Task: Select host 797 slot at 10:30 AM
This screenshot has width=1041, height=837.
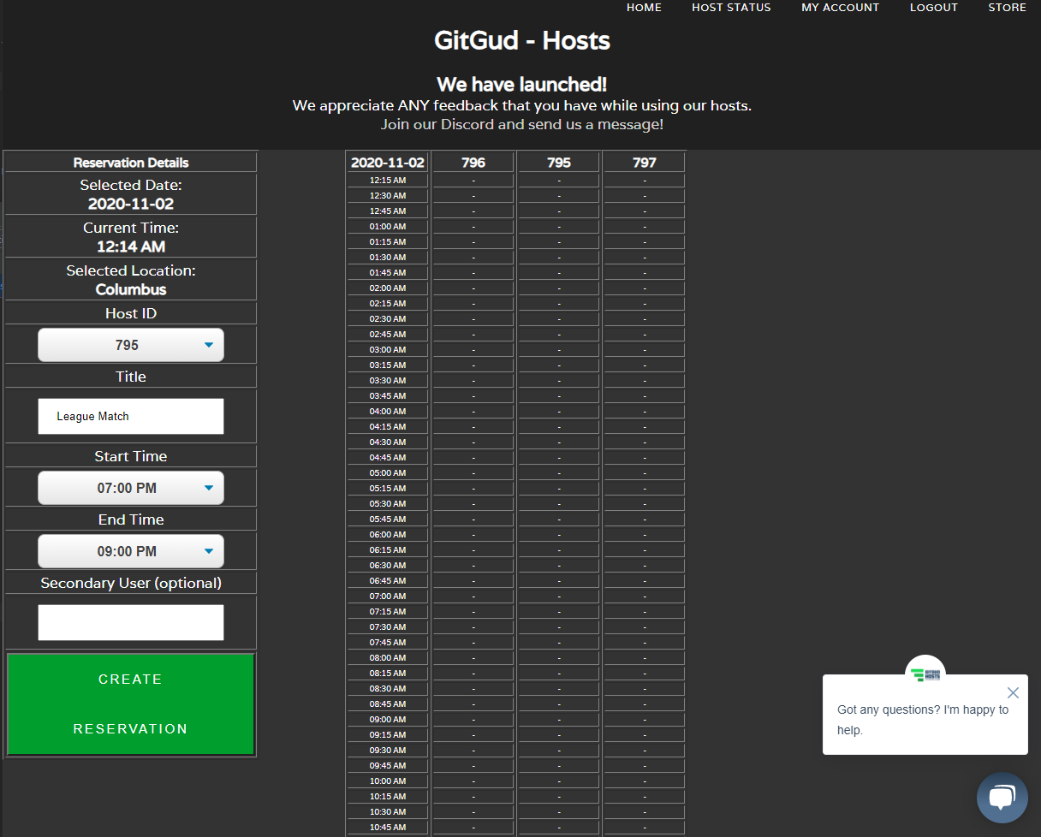Action: coord(644,811)
